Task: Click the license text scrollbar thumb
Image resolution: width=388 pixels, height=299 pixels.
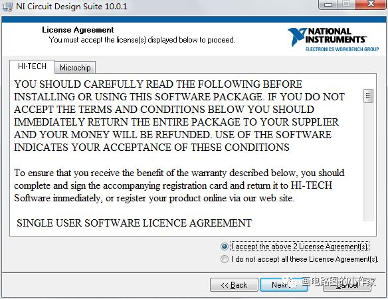Action: pos(368,96)
